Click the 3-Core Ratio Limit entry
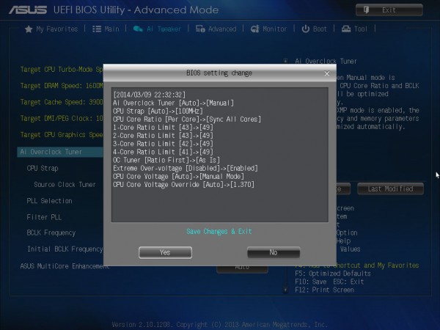440x330 pixels. 163,144
